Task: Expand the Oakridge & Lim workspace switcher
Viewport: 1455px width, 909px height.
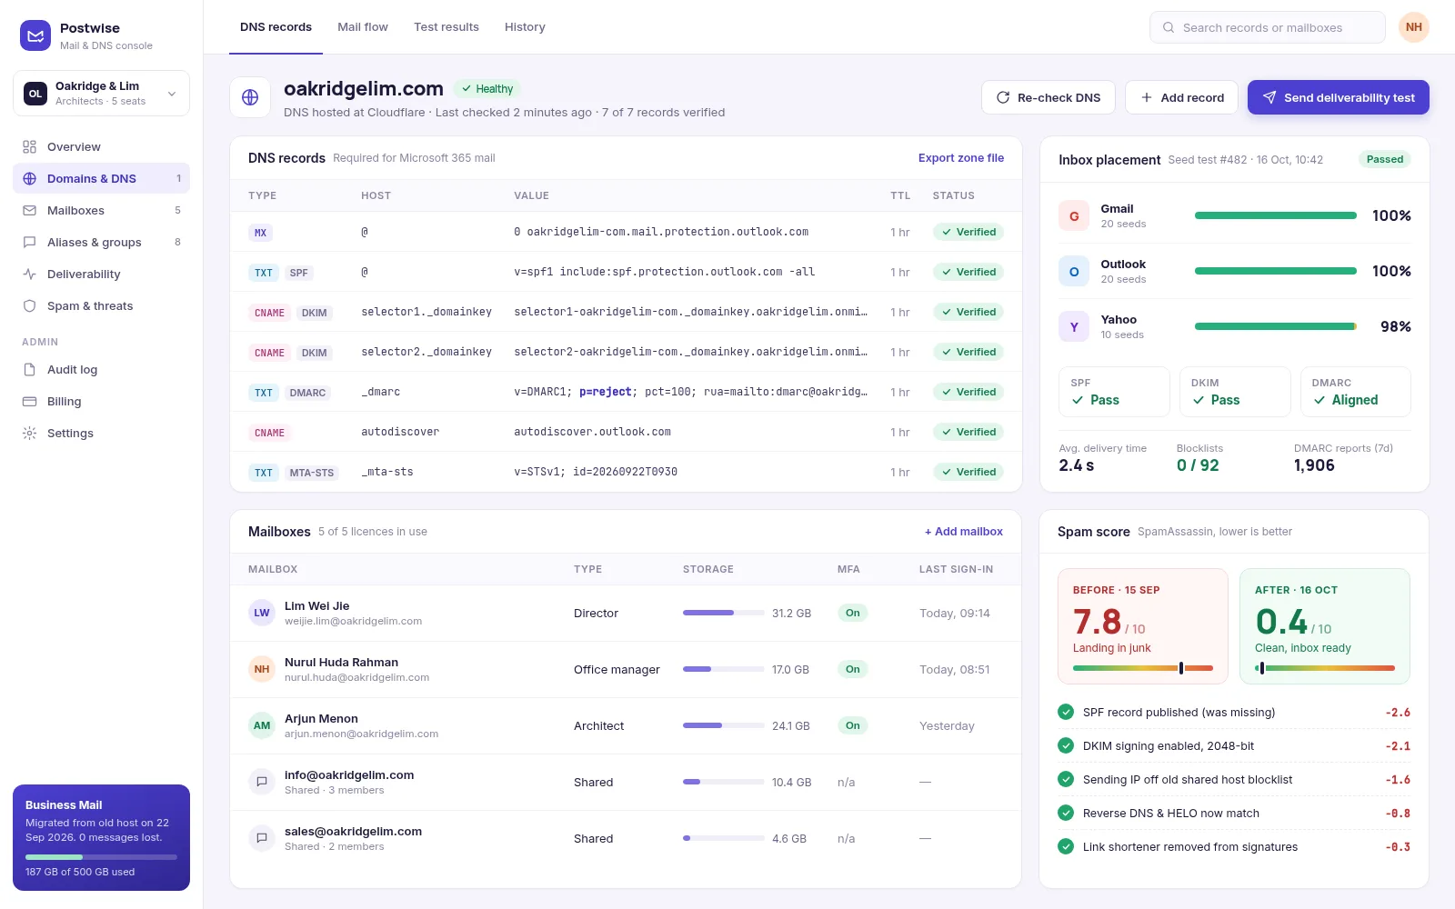Action: (x=101, y=94)
